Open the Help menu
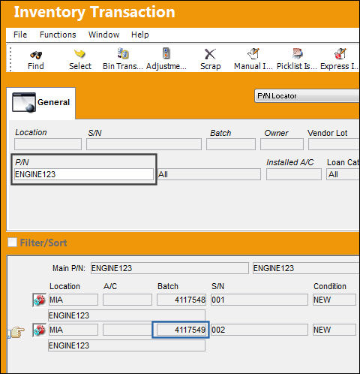This screenshot has width=360, height=374. pos(140,35)
